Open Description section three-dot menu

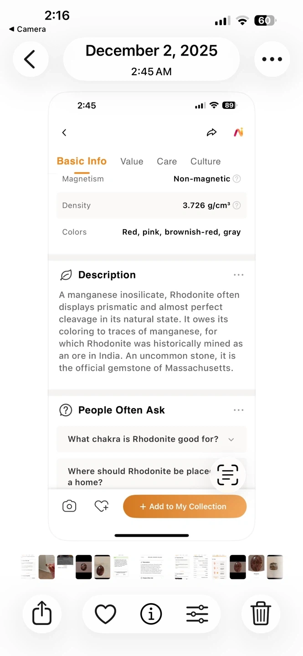pyautogui.click(x=238, y=275)
